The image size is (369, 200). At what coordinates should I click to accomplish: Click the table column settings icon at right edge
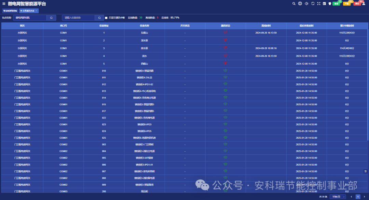(x=366, y=171)
